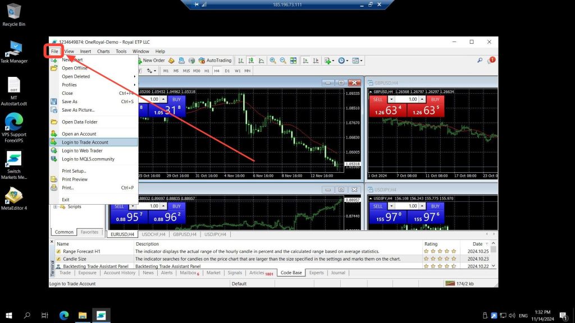
Task: Open the indicators list dropdown
Action: [x=329, y=61]
